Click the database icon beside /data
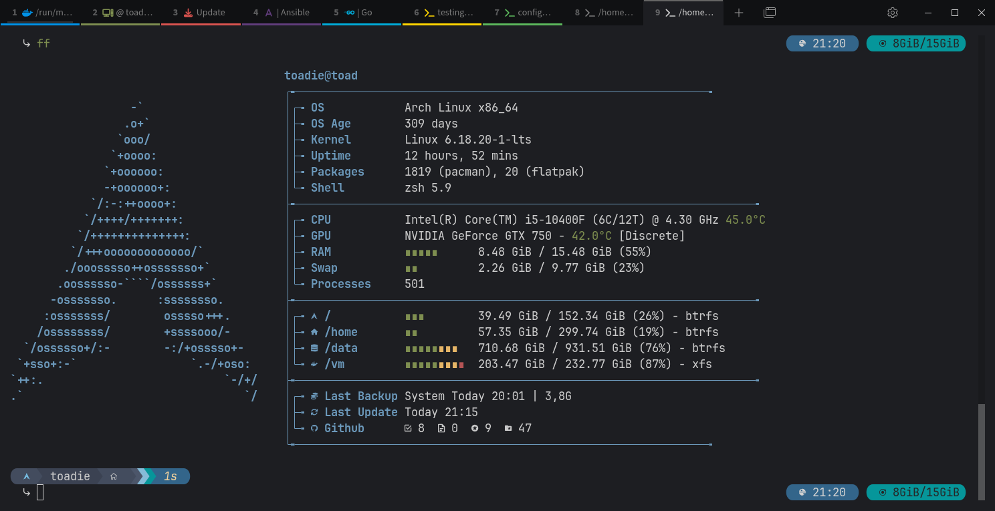Viewport: 995px width, 511px height. tap(314, 348)
